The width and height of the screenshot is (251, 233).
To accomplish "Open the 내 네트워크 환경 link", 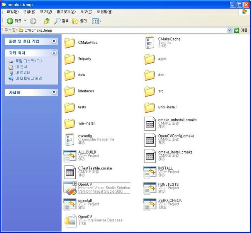I will (x=29, y=78).
